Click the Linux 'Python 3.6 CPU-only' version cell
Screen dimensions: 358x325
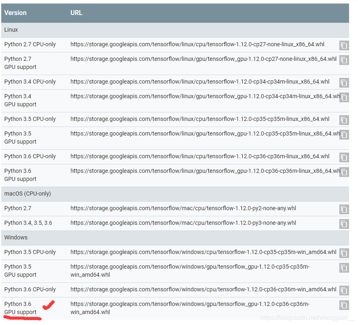click(x=30, y=156)
